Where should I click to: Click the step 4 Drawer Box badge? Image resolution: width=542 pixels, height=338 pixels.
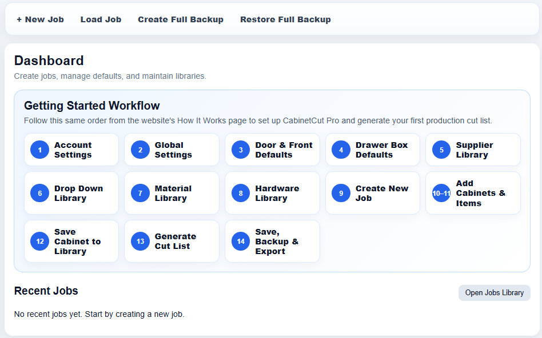click(341, 150)
